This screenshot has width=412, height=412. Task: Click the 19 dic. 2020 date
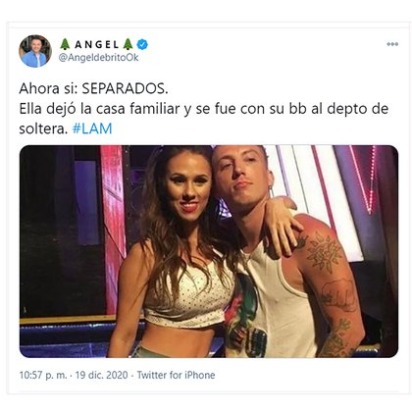point(101,375)
